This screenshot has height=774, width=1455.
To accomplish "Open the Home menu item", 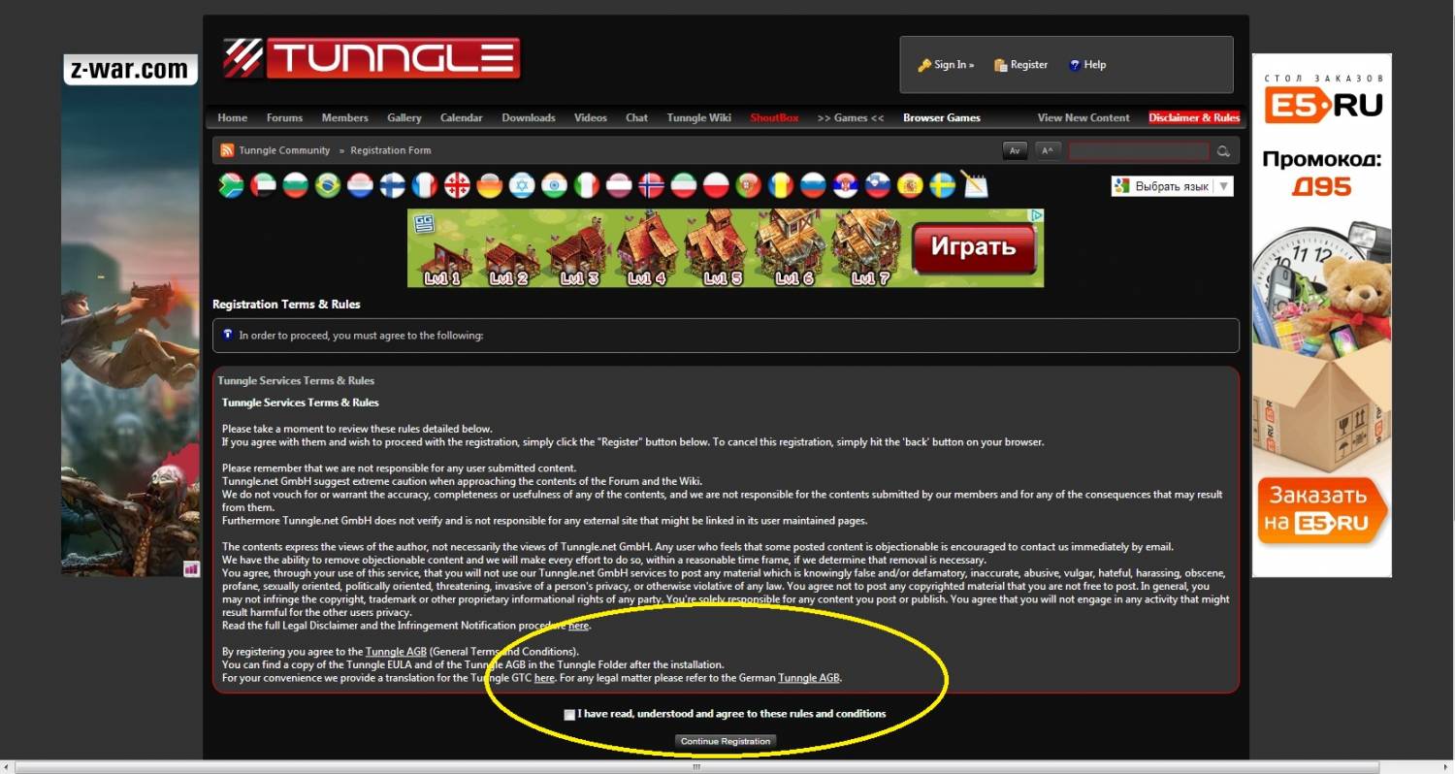I will pos(233,118).
